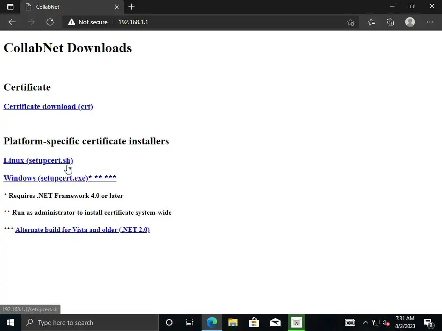Open muted volume tray icon

click(386, 322)
